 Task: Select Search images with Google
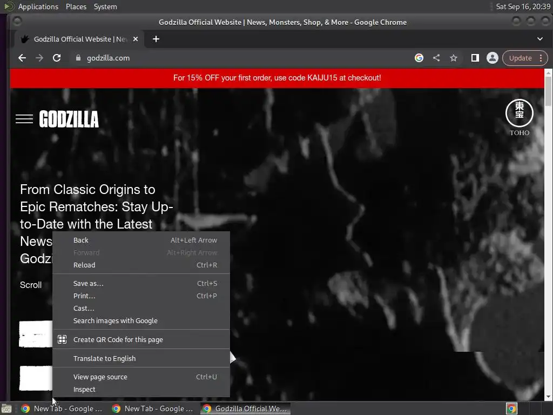141,320
